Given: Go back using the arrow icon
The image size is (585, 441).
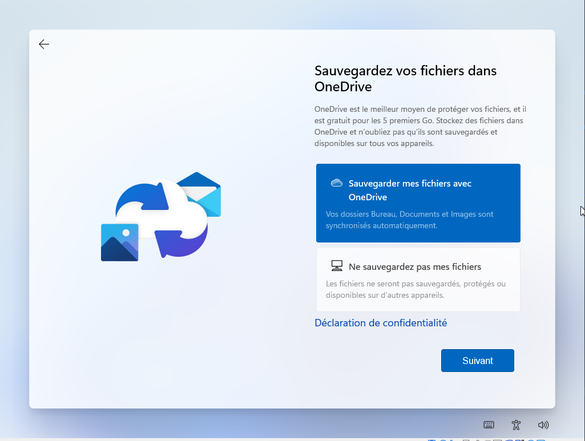Looking at the screenshot, I should [x=44, y=44].
